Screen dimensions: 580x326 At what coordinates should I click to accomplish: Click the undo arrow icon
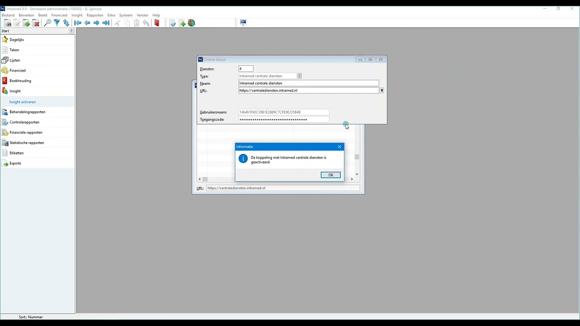pos(146,23)
